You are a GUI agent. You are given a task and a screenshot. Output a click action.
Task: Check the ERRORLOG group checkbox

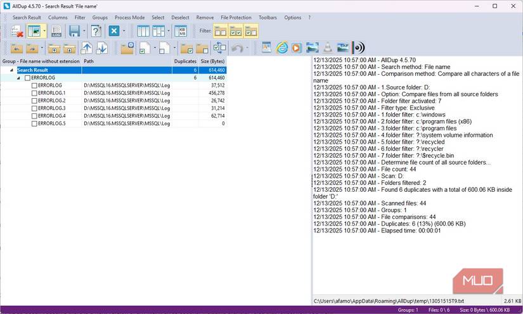(28, 78)
